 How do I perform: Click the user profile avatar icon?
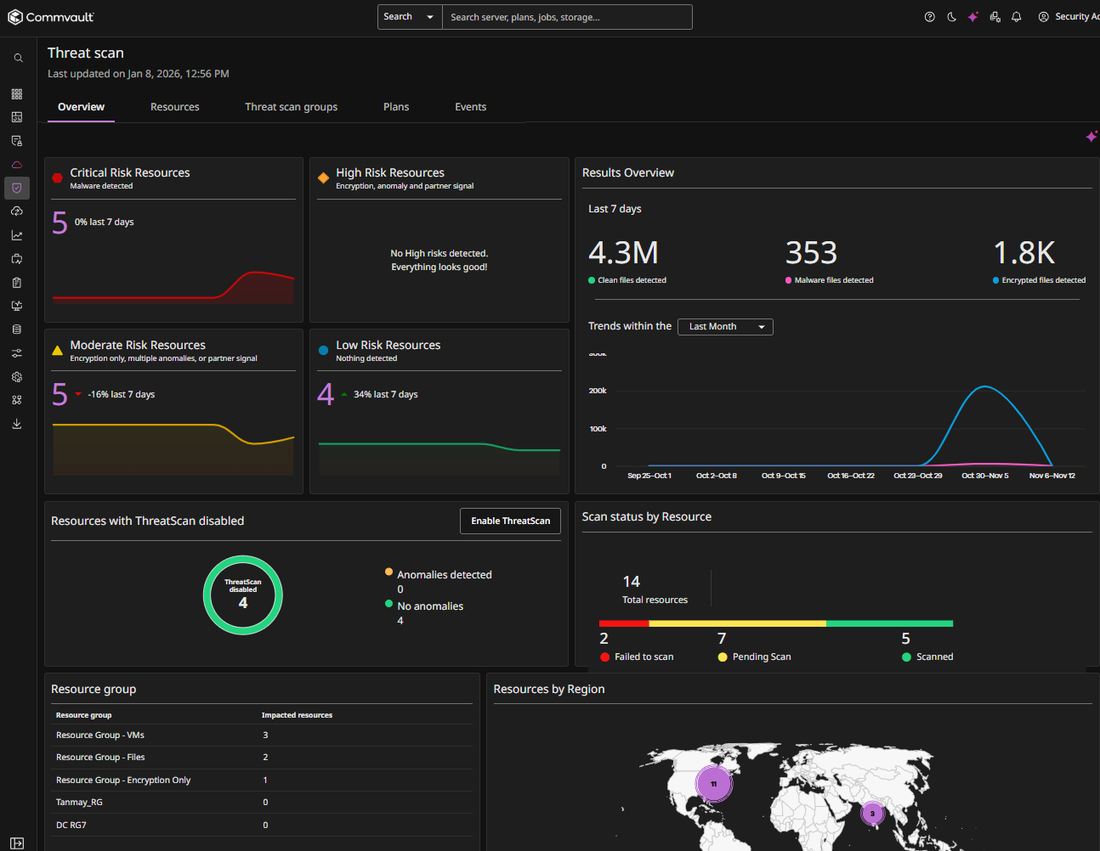[1044, 17]
